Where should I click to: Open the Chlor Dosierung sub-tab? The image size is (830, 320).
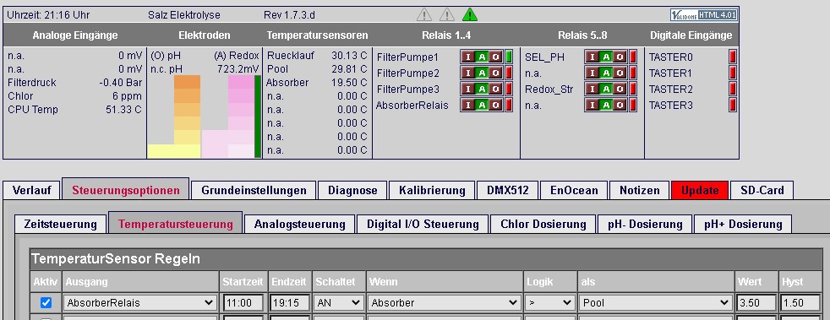coord(543,225)
